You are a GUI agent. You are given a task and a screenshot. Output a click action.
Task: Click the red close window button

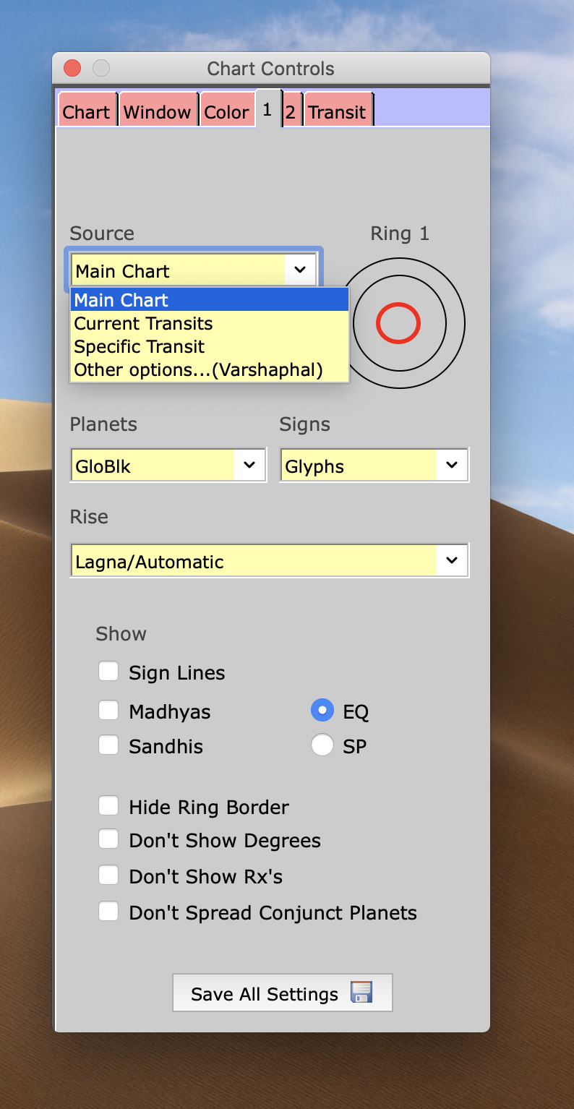(x=72, y=68)
